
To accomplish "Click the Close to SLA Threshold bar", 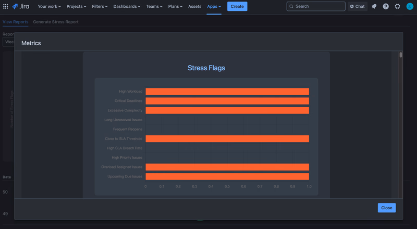I will [227, 138].
